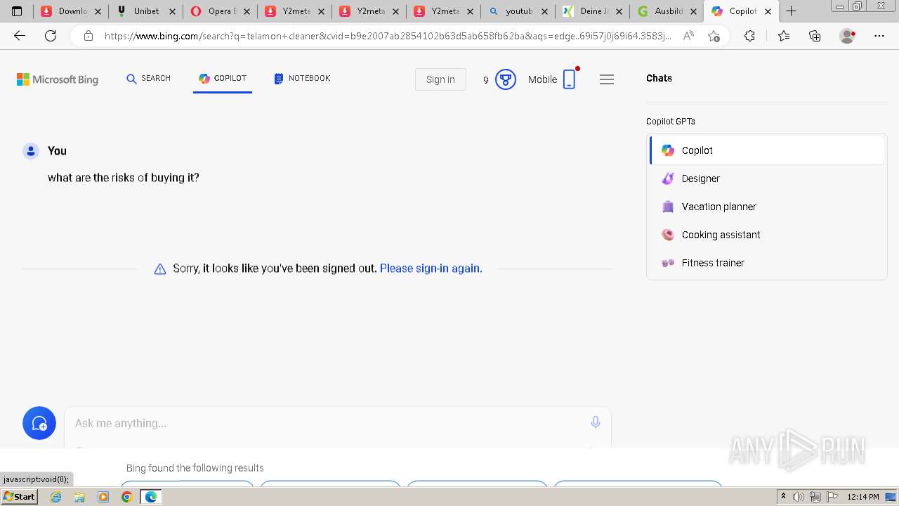The height and width of the screenshot is (506, 899).
Task: Open Edge Settings and more menu
Action: [879, 36]
